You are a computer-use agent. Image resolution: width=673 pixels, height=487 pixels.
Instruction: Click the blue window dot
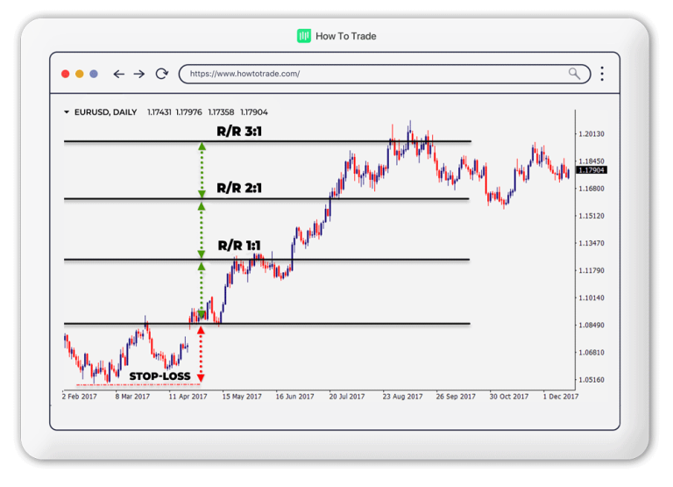click(94, 74)
